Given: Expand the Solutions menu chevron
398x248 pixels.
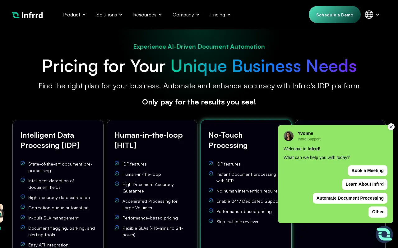Looking at the screenshot, I should pos(121,15).
